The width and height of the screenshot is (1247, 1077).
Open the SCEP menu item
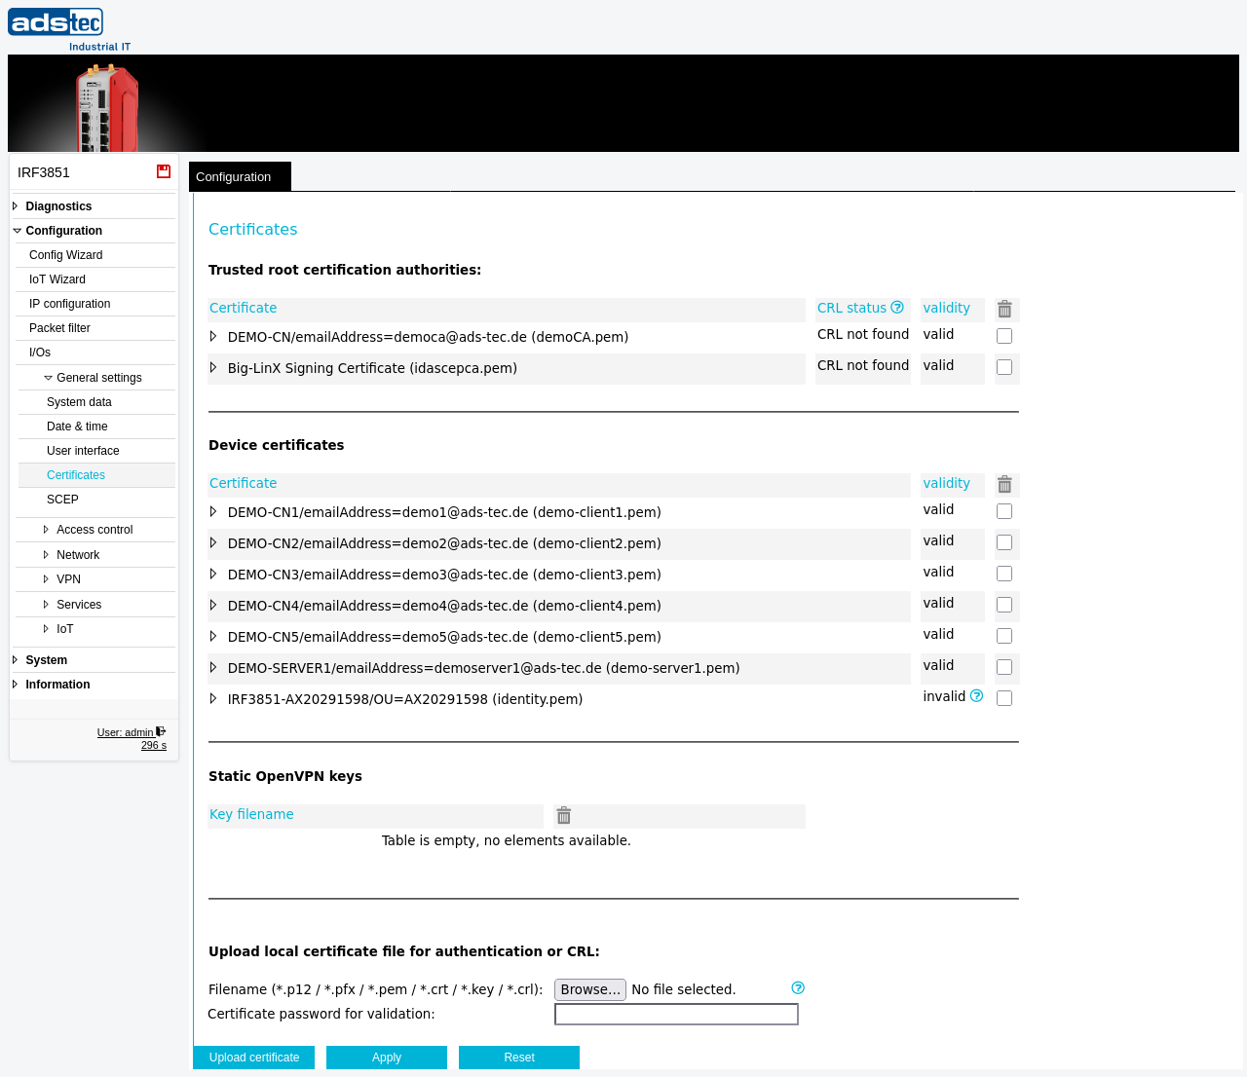pos(62,500)
